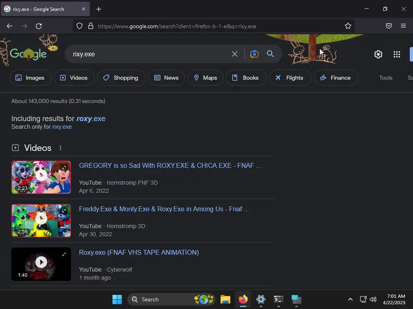Open Google quick settings gear
This screenshot has width=413, height=309.
pyautogui.click(x=378, y=54)
